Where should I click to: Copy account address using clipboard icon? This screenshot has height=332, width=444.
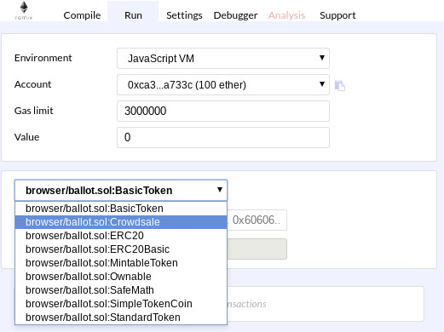[x=340, y=85]
